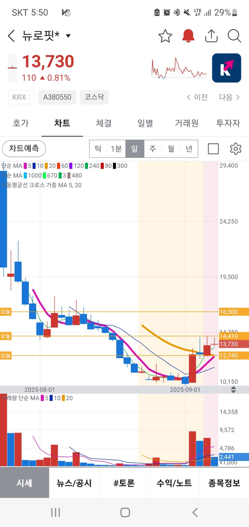Select the 일 daily chart period

pyautogui.click(x=134, y=149)
